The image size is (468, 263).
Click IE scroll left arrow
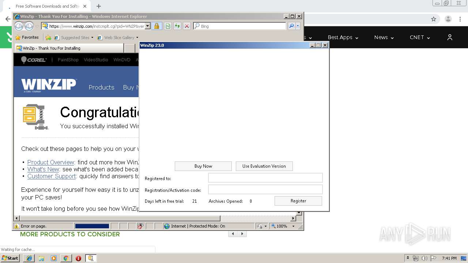coord(16,218)
